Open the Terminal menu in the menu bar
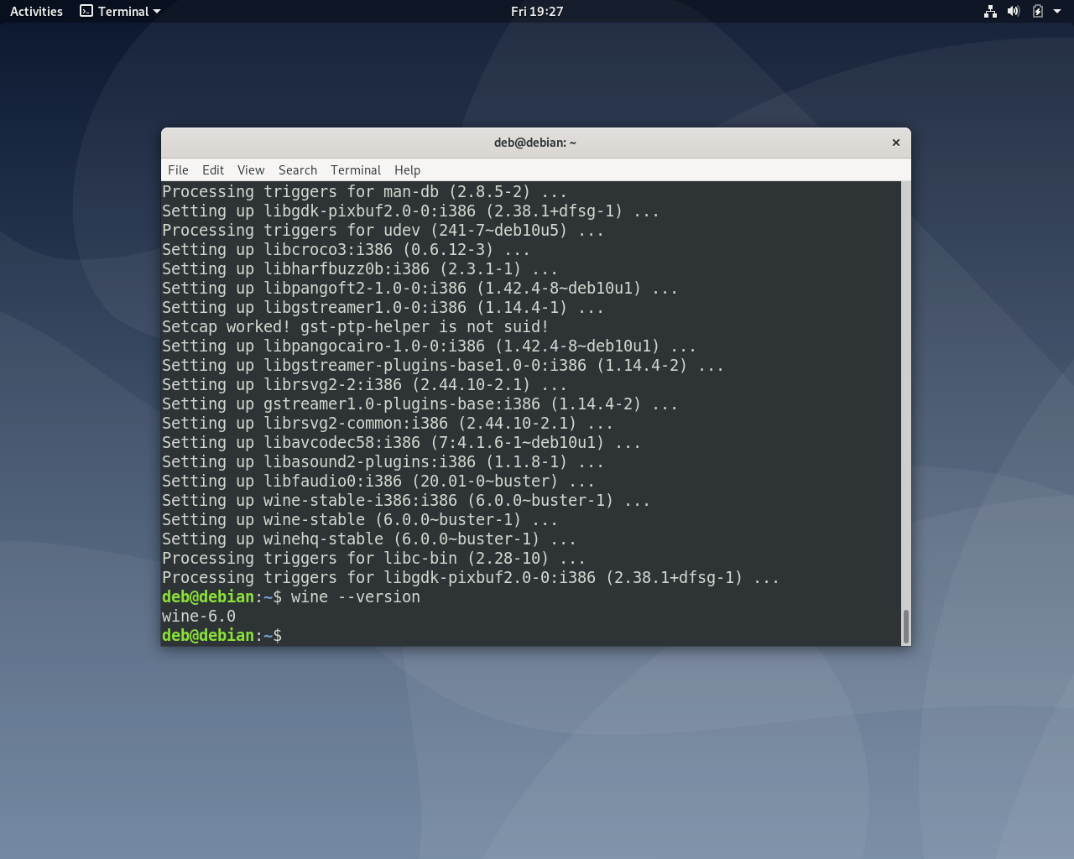Image resolution: width=1074 pixels, height=859 pixels. 356,169
